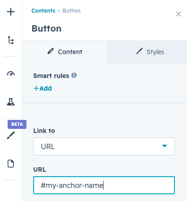Click the URL input field
Image resolution: width=187 pixels, height=201 pixels.
coord(104,185)
